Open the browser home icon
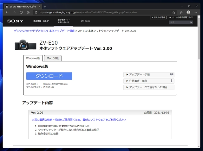 pos(28,12)
